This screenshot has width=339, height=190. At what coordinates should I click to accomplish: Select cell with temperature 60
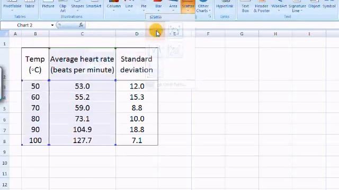35,97
